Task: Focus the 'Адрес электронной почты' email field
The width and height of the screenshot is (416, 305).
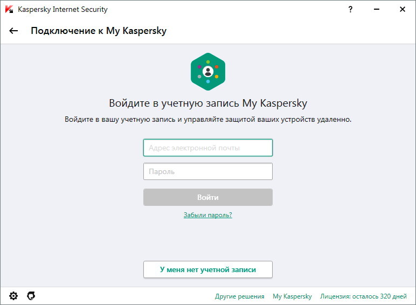Action: pos(208,148)
